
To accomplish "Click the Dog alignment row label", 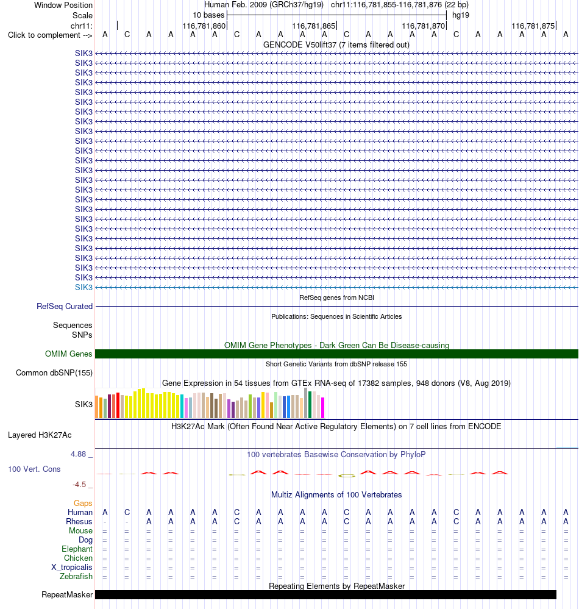I will point(85,540).
